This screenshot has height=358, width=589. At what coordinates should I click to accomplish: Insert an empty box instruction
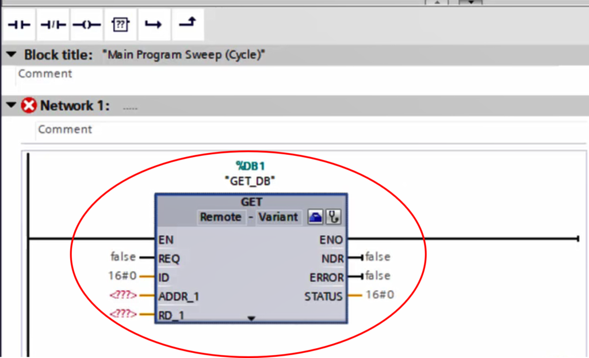point(120,24)
